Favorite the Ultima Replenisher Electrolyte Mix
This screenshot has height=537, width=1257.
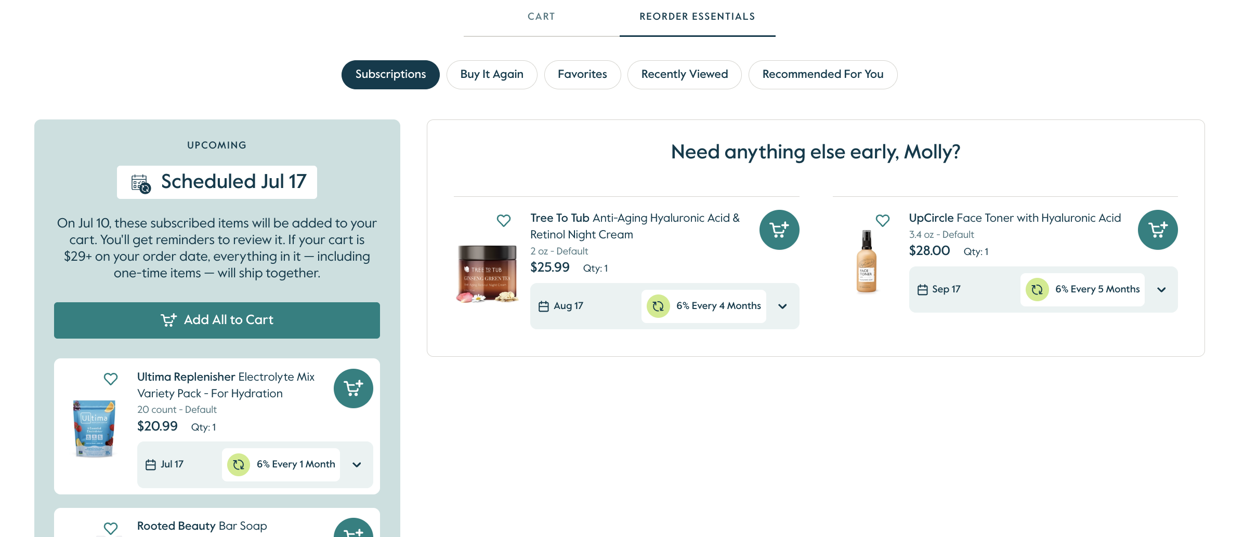coord(111,379)
